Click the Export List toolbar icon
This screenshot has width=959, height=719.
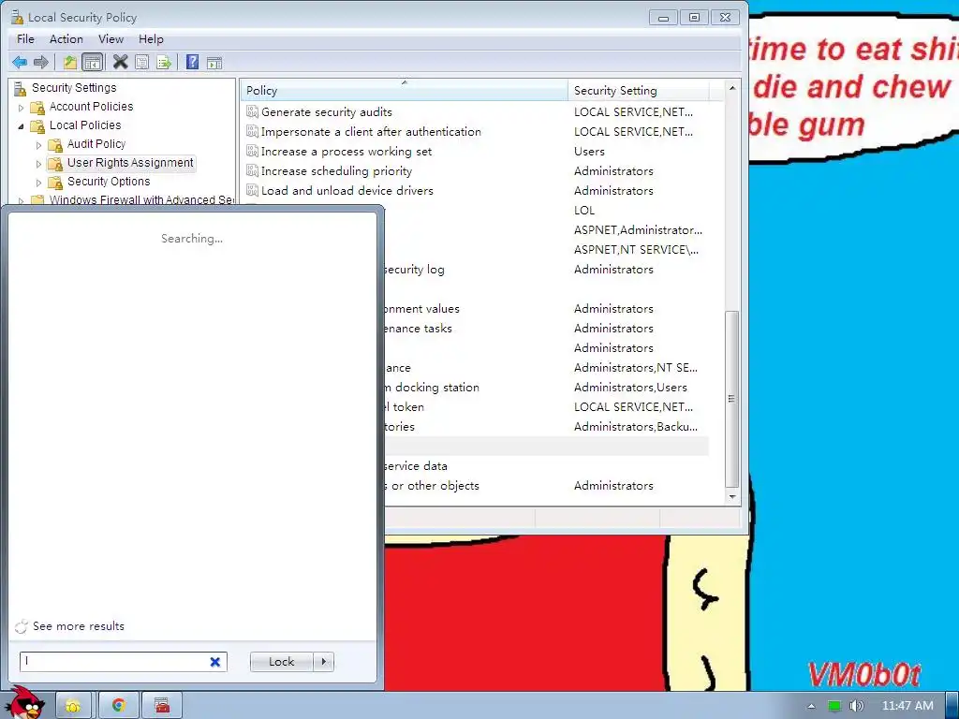163,63
